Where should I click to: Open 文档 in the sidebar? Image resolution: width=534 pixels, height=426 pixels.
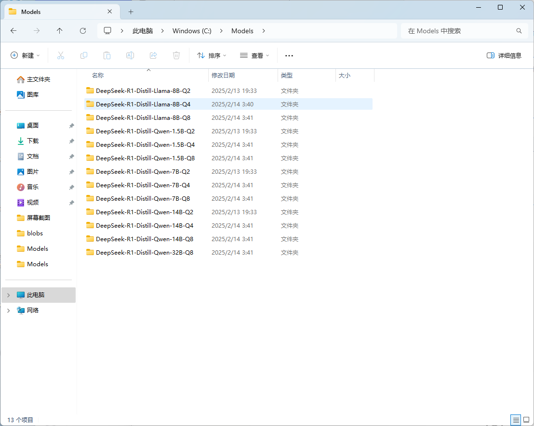[x=27, y=156]
